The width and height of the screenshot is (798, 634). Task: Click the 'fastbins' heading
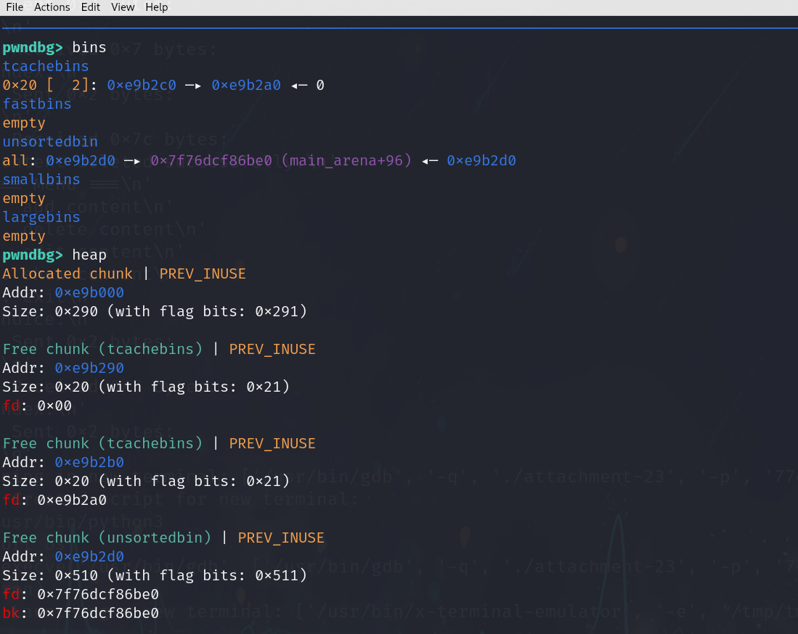[37, 104]
